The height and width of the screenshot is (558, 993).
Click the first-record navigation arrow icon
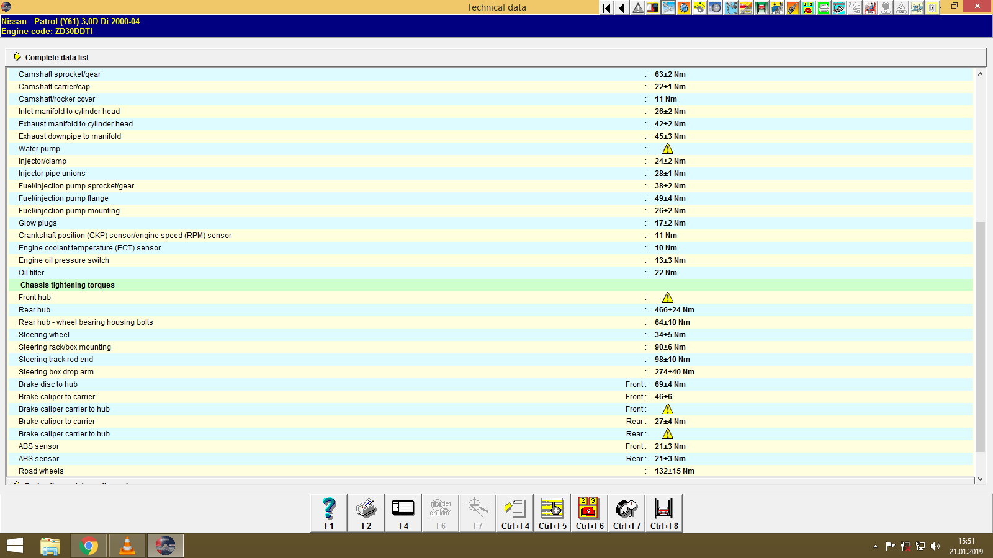[605, 8]
